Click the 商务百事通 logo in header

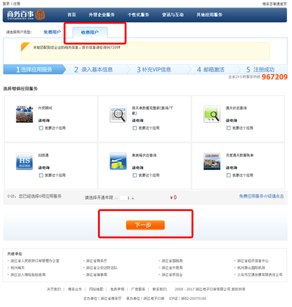click(x=26, y=15)
